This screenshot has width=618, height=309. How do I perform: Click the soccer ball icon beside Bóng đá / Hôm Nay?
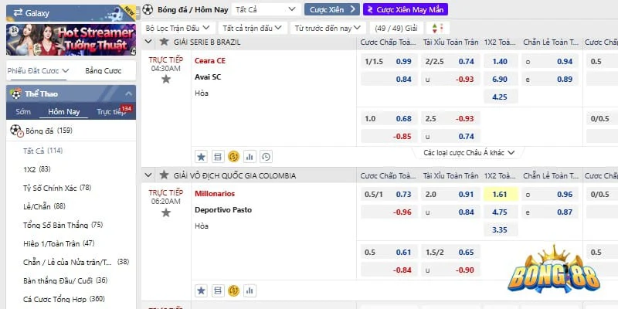(148, 9)
